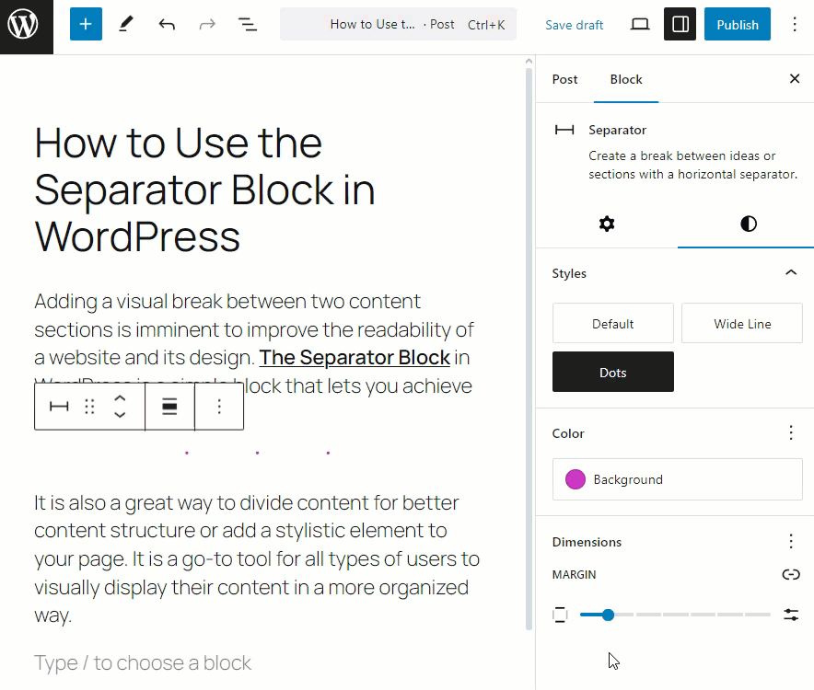Click the block drag handle
814x690 pixels.
point(89,407)
